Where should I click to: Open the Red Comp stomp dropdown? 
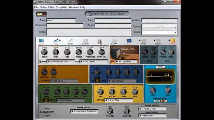point(64,81)
